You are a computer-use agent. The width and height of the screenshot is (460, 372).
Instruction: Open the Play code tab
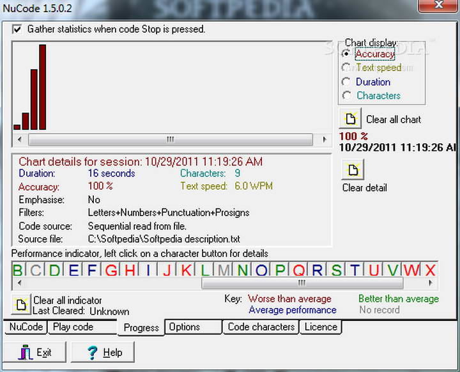[82, 327]
